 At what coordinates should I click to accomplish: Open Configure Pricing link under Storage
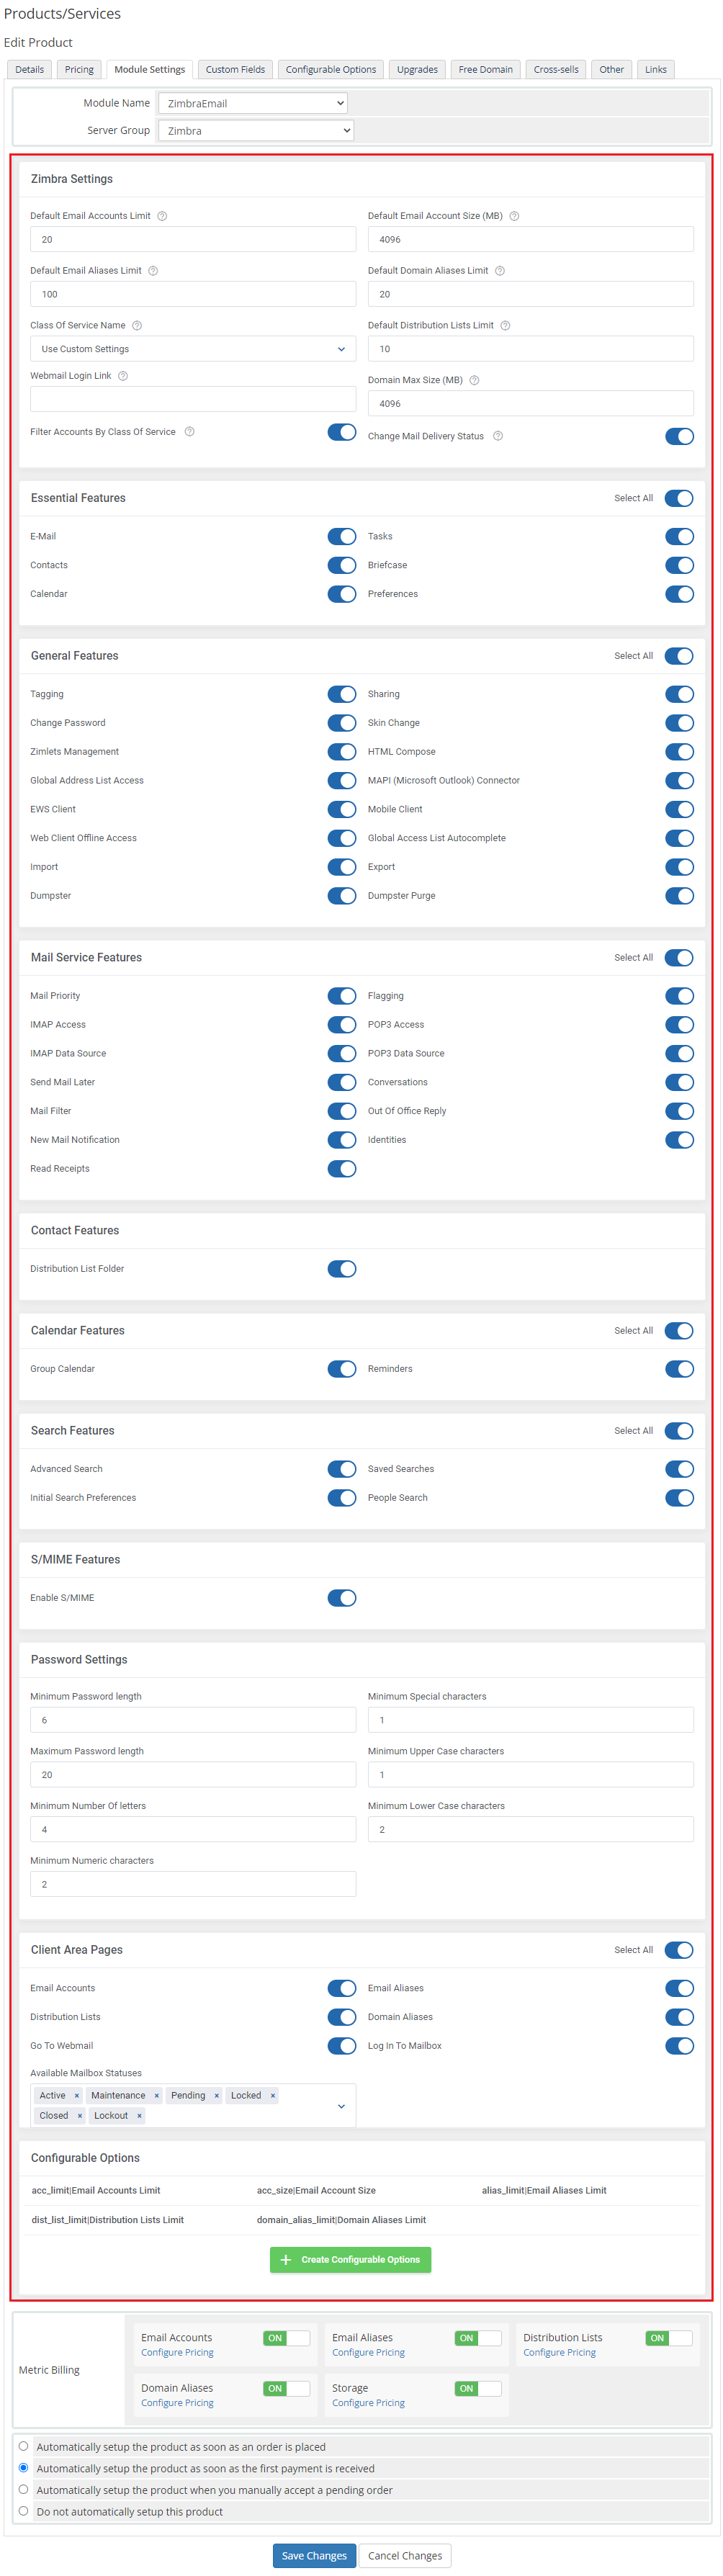tap(368, 2402)
